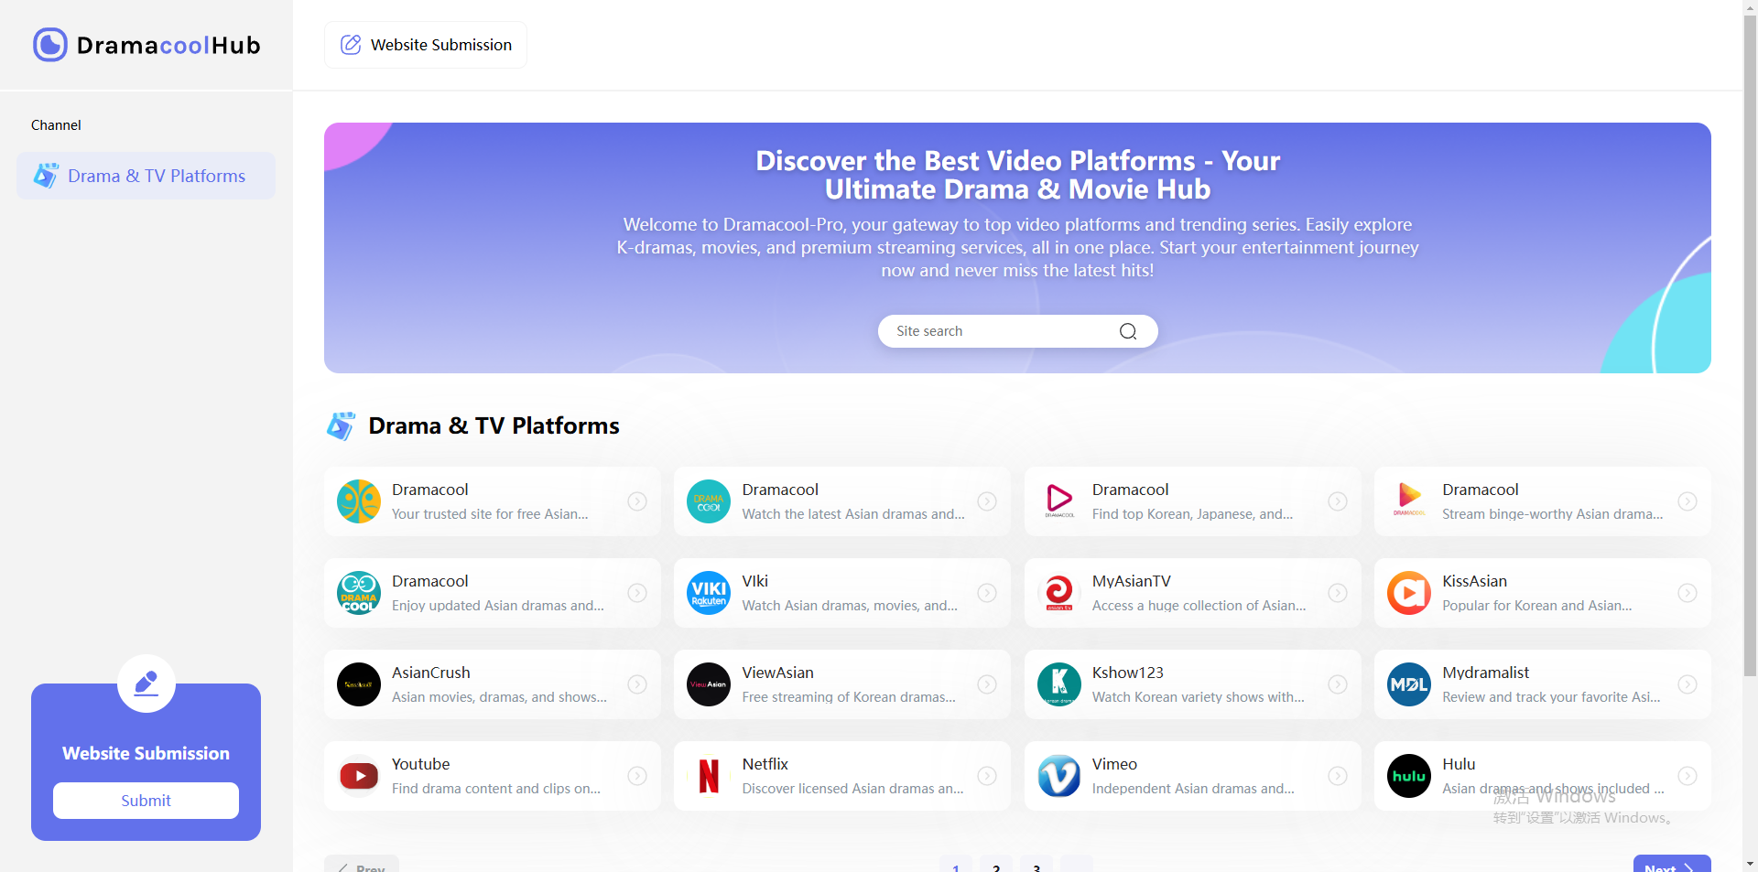Open Website Submission button in header

tap(426, 45)
